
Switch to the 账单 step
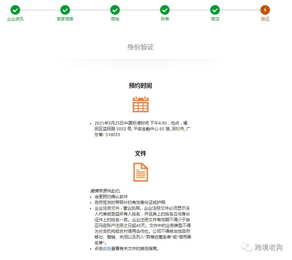tap(165, 19)
